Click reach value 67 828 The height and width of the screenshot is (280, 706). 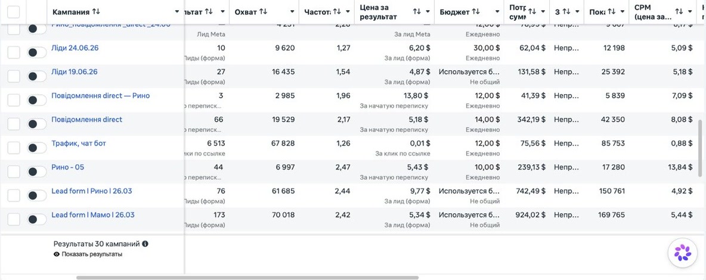pos(283,144)
